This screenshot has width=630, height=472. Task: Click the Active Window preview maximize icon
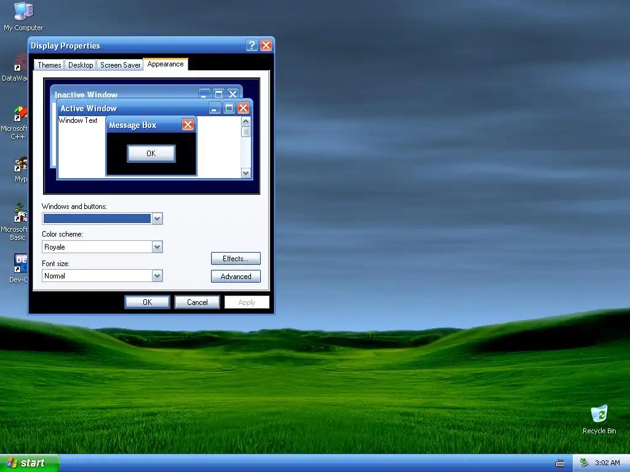coord(229,108)
